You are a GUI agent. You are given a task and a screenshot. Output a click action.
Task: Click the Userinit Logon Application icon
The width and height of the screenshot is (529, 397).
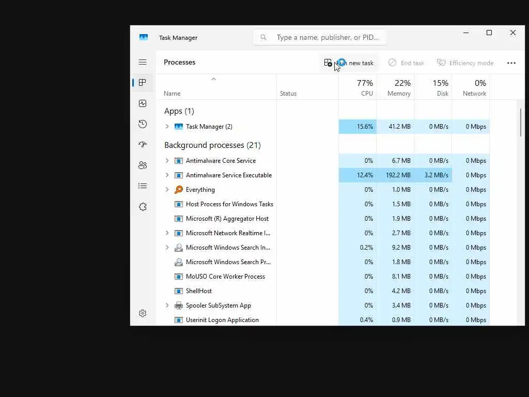coord(178,320)
